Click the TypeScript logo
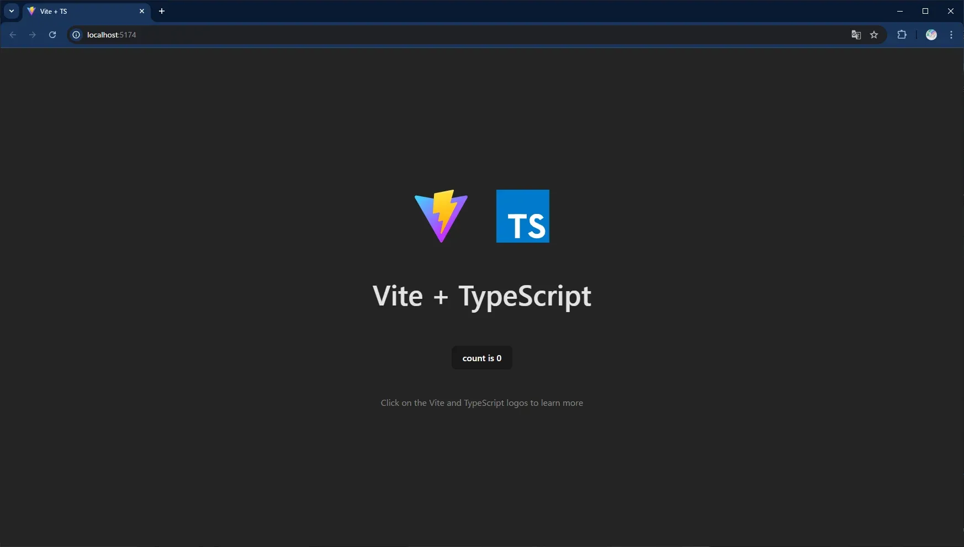The image size is (964, 547). point(523,216)
